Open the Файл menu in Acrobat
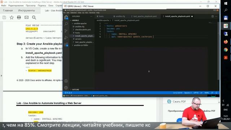Viewport: 231px width, 130px height. click(x=4, y=5)
